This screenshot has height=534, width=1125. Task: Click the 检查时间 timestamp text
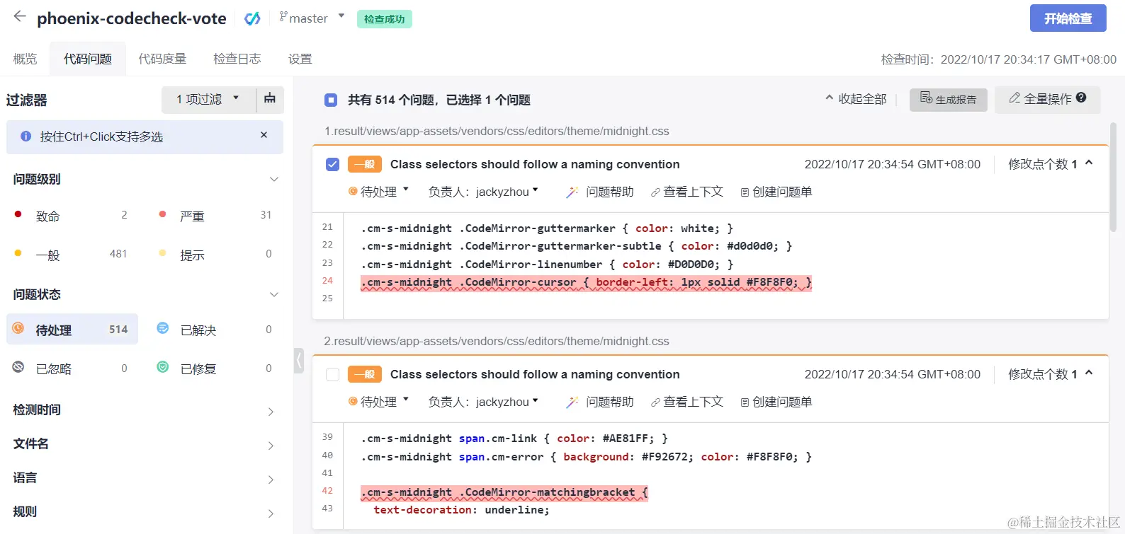pyautogui.click(x=998, y=59)
